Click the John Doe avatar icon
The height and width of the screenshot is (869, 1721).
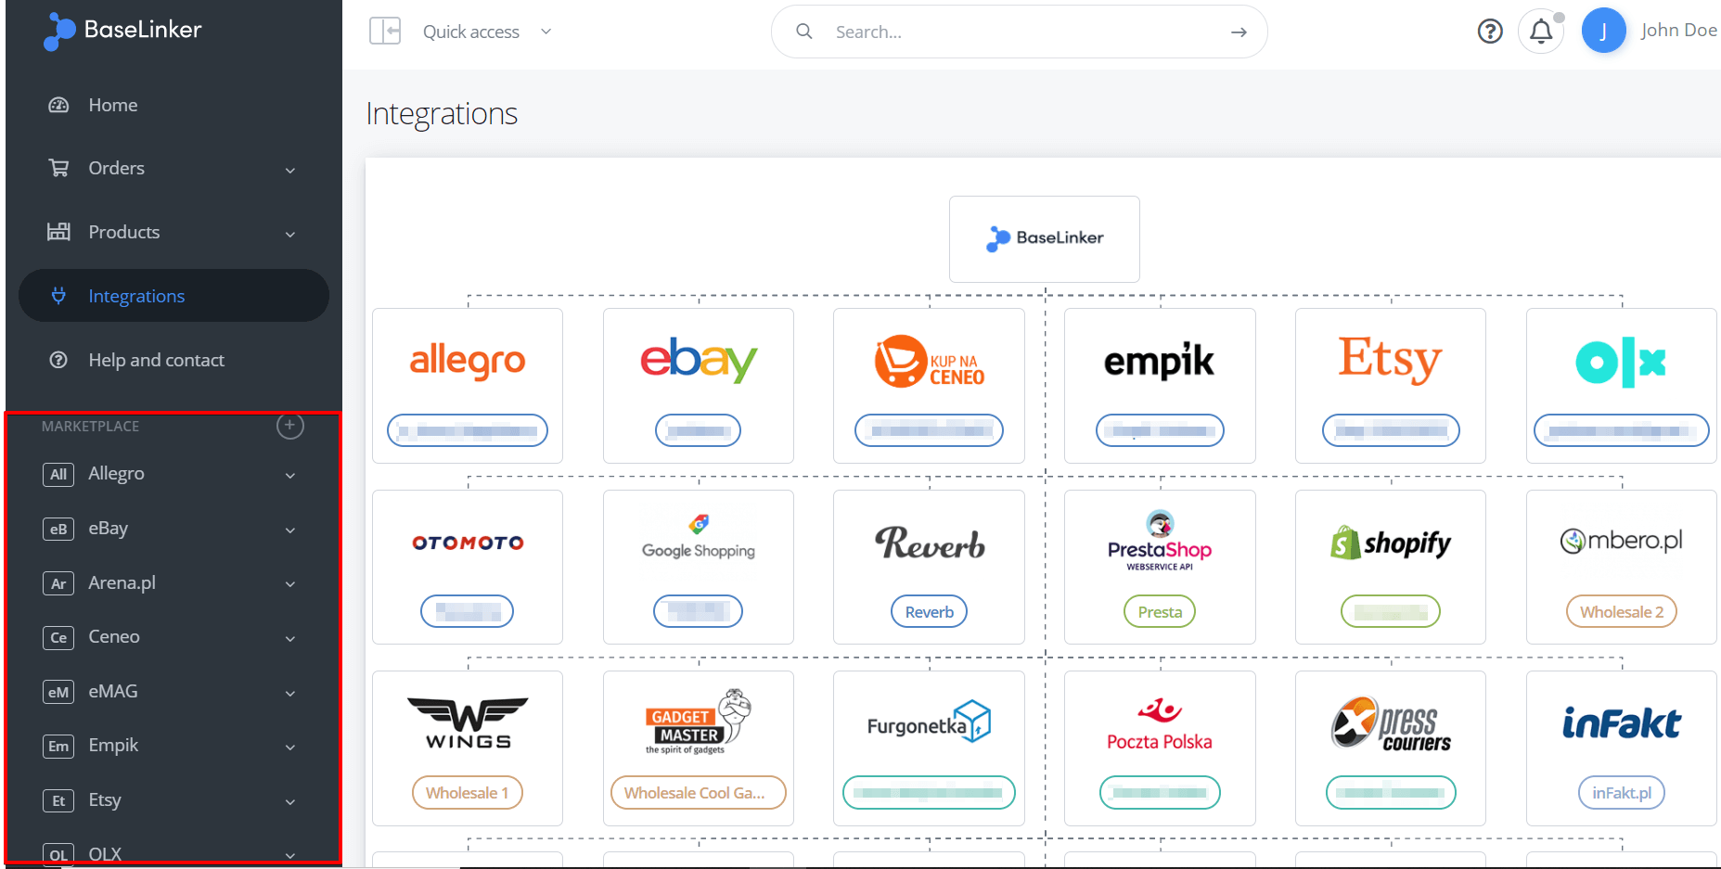[x=1604, y=31]
